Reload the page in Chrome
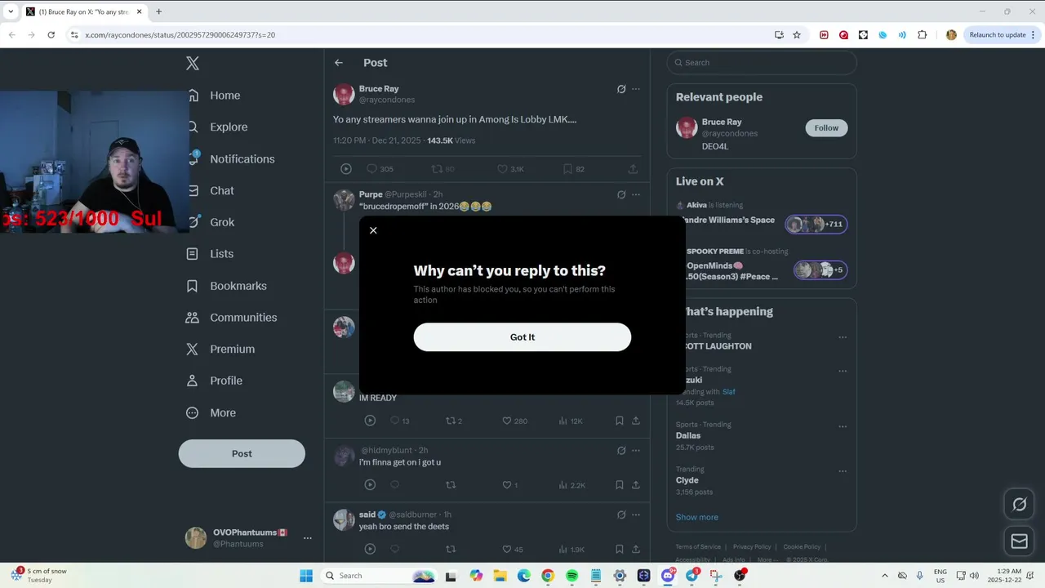 51,35
